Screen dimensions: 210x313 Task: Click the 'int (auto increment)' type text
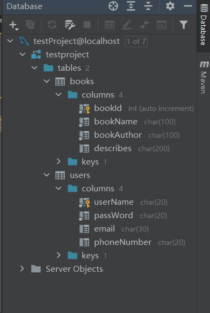click(x=161, y=109)
